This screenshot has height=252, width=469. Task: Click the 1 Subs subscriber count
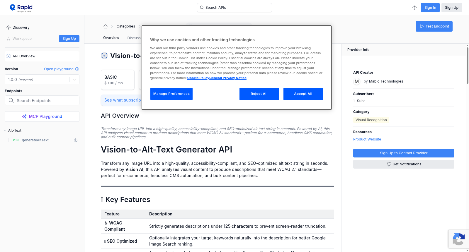coord(359,101)
